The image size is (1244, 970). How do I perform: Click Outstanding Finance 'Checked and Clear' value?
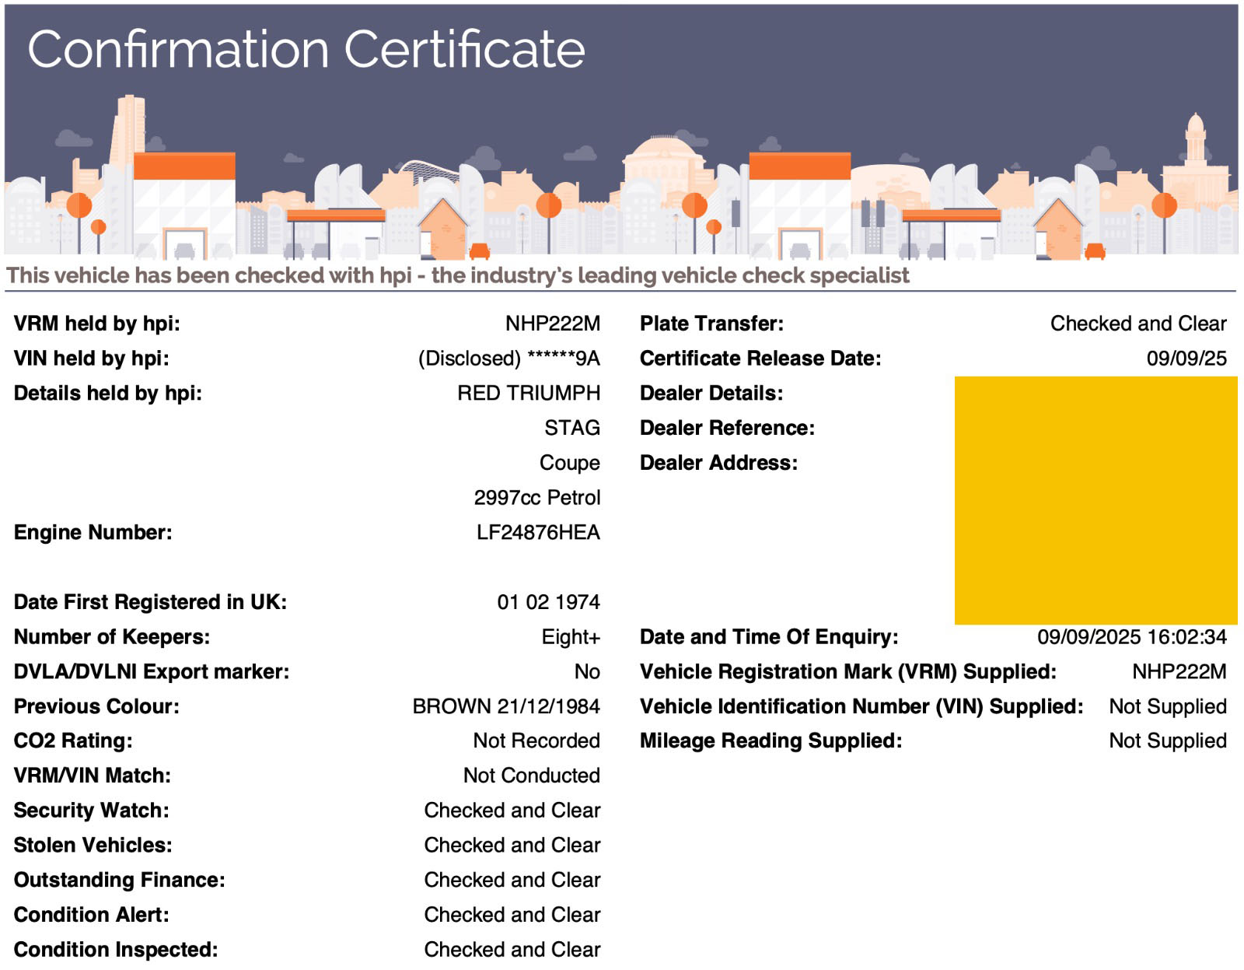click(512, 880)
